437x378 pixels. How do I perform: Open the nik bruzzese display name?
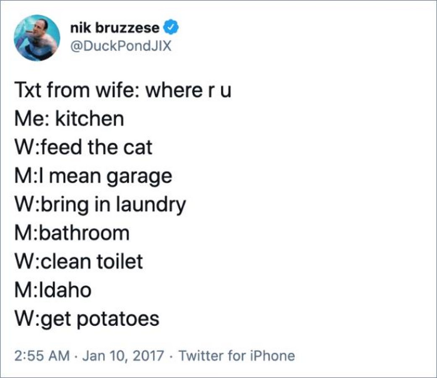point(115,28)
